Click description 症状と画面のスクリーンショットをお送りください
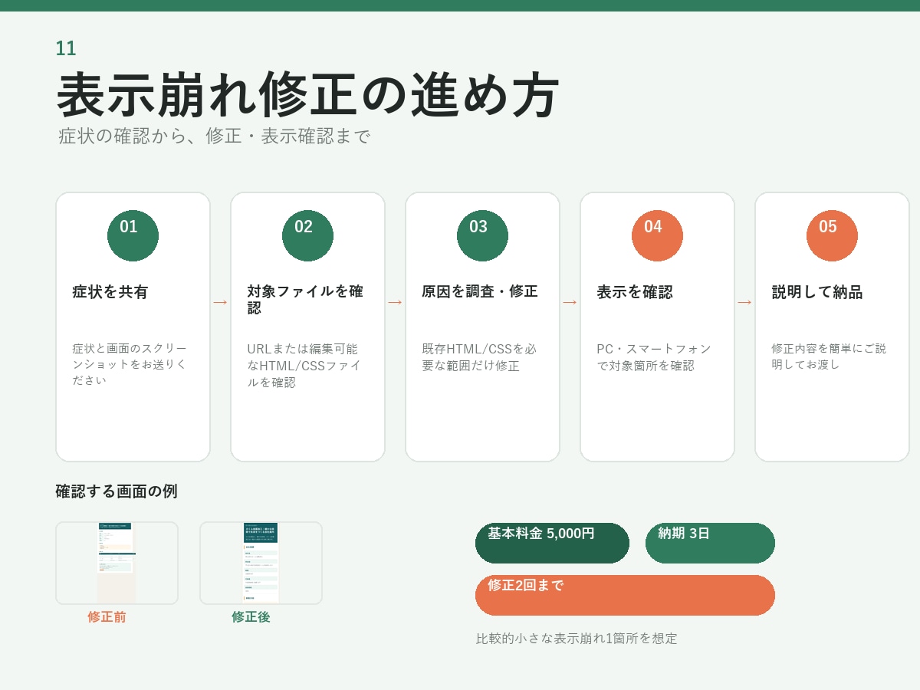 130,364
